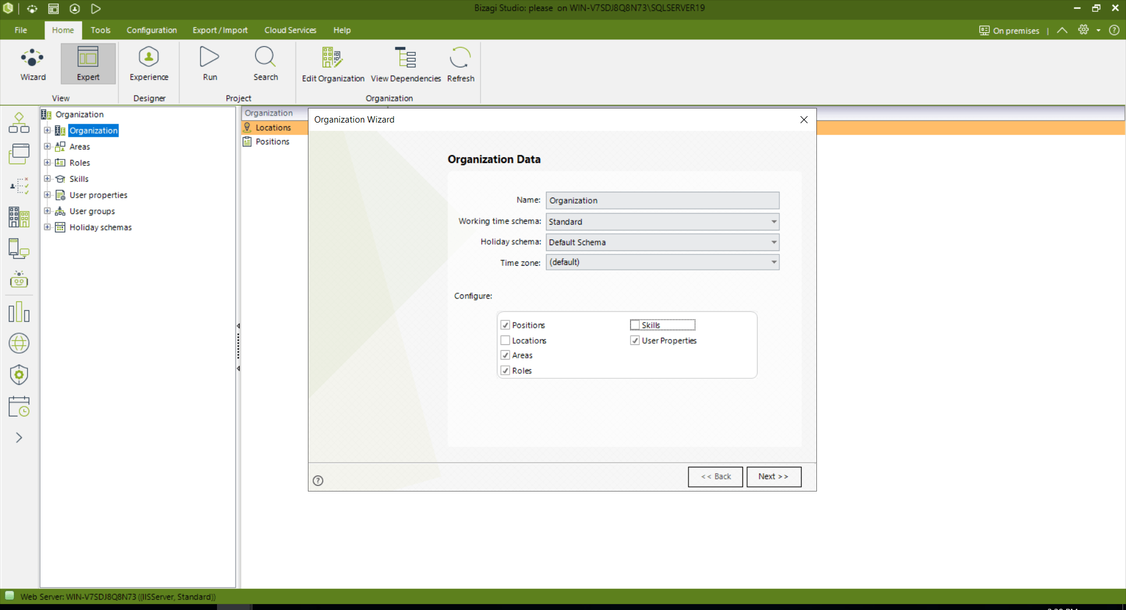Open the Help tab
The height and width of the screenshot is (610, 1126).
point(342,30)
